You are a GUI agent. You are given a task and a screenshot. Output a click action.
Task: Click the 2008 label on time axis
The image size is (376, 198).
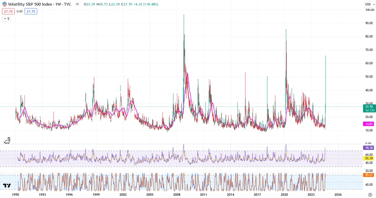pos(177,195)
